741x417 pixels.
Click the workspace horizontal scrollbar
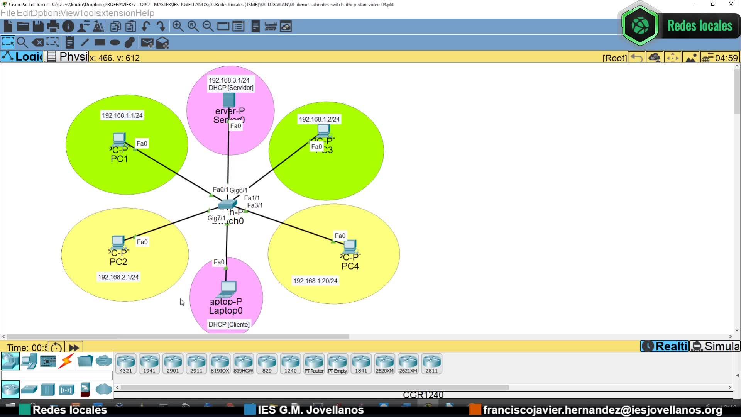point(178,337)
